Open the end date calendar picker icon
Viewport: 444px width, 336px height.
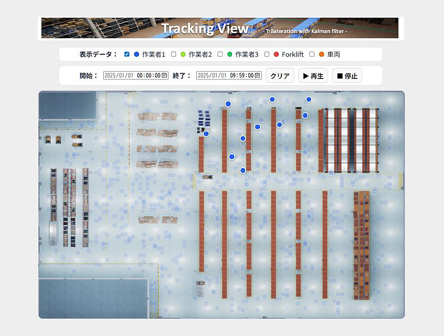[x=257, y=76]
